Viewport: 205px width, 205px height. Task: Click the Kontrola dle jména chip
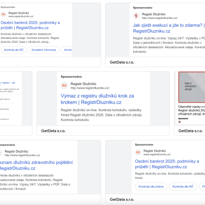pos(151,187)
